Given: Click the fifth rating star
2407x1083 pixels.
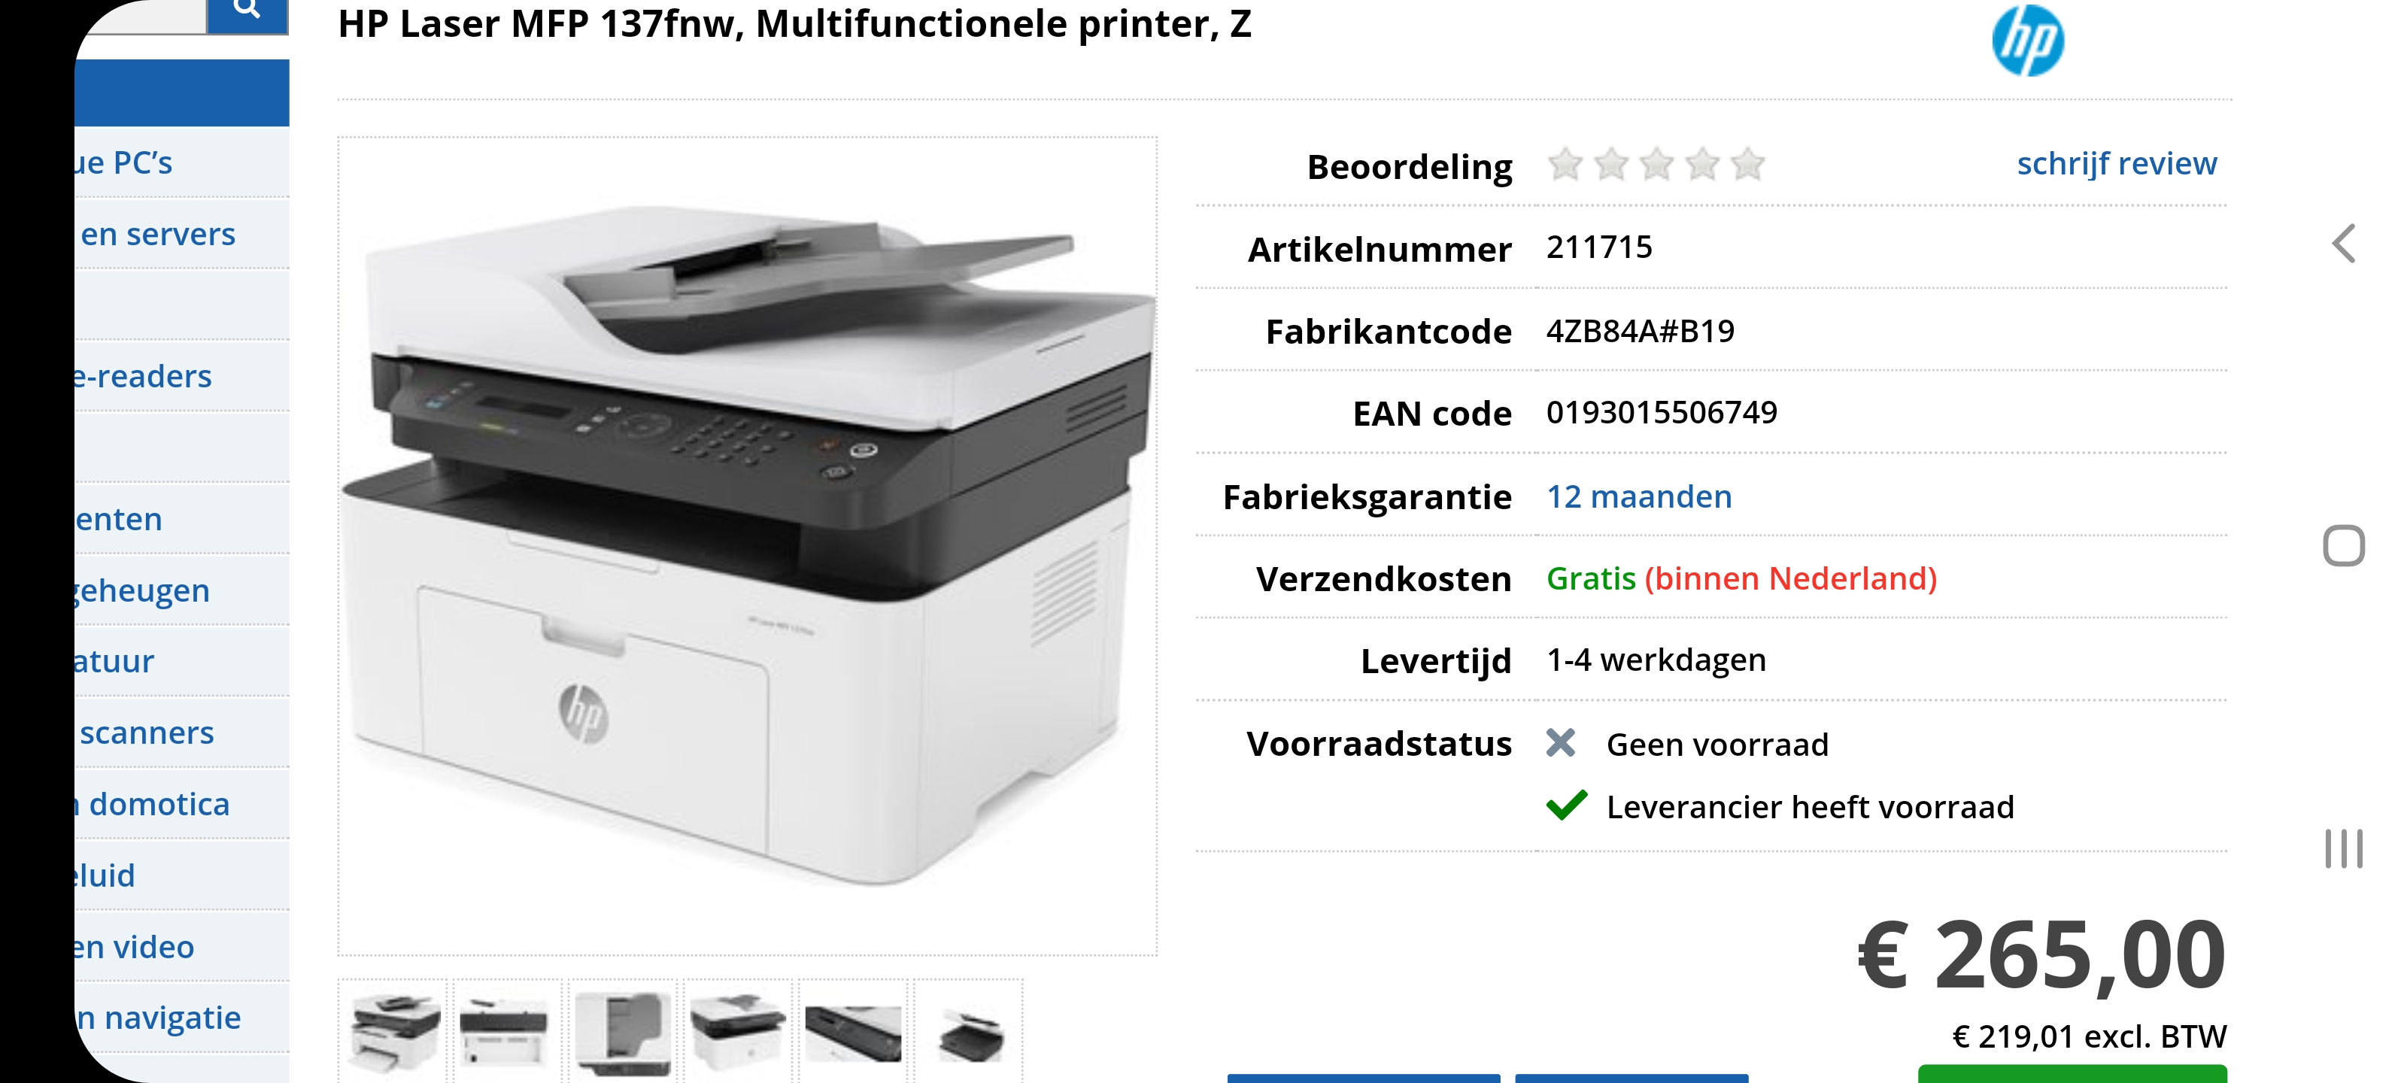Looking at the screenshot, I should click(1747, 165).
